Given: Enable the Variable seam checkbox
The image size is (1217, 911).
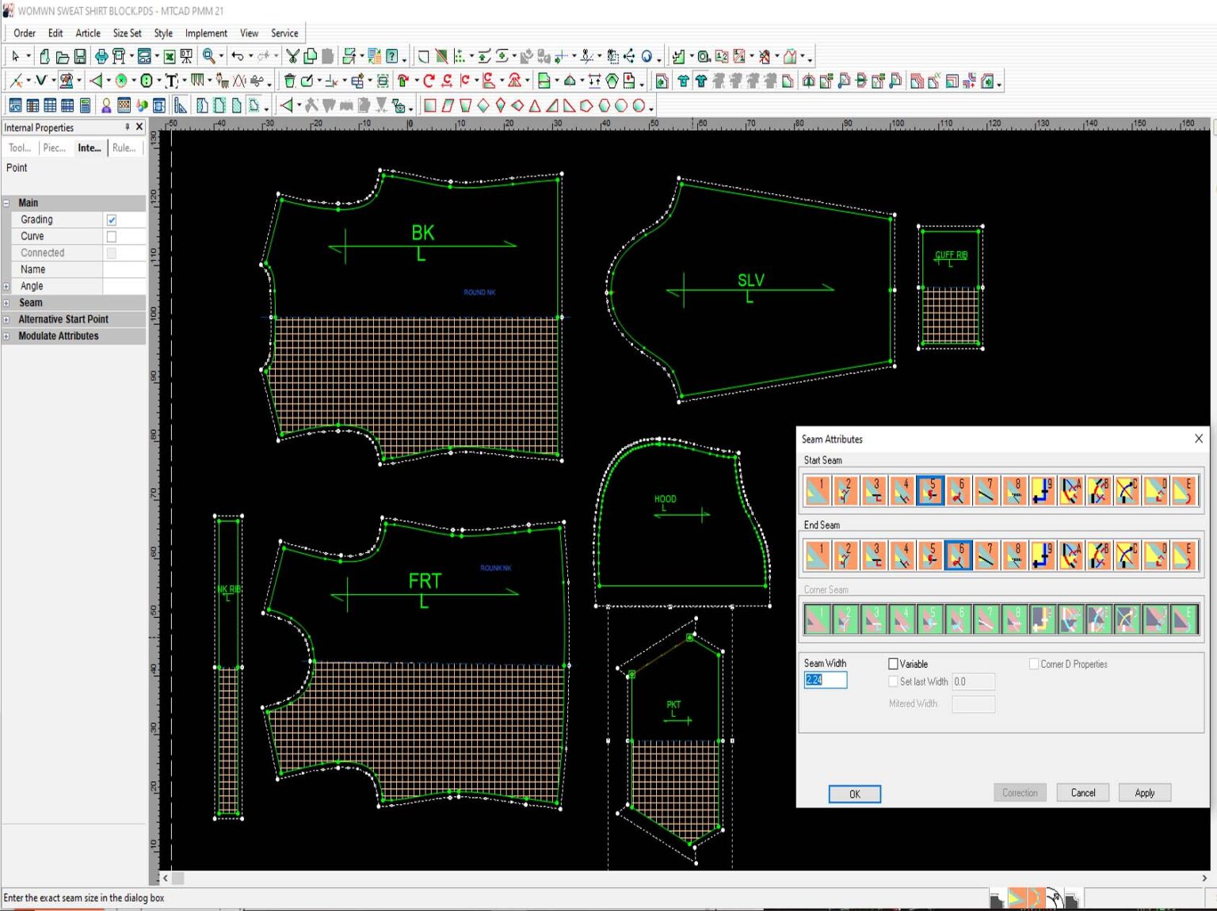Looking at the screenshot, I should (893, 664).
